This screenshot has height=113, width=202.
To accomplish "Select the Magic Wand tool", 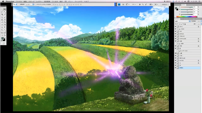I will pos(5,12).
